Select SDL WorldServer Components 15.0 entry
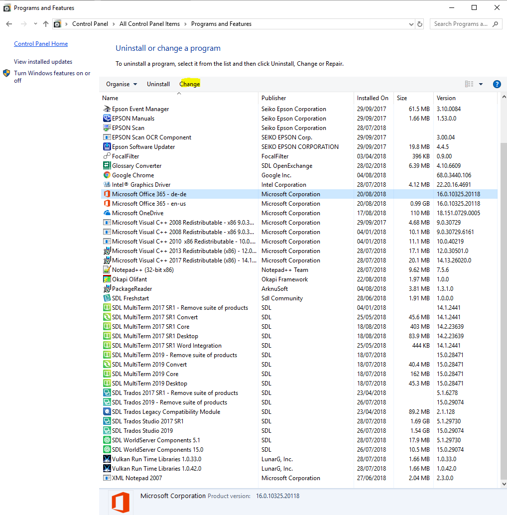 click(x=299, y=450)
